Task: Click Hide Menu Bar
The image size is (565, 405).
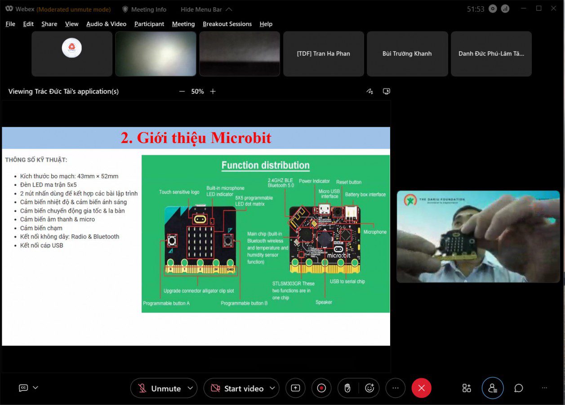Action: coord(206,9)
